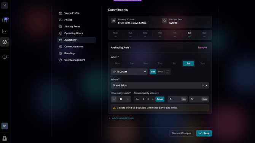Click the minimum party size field

[178, 99]
